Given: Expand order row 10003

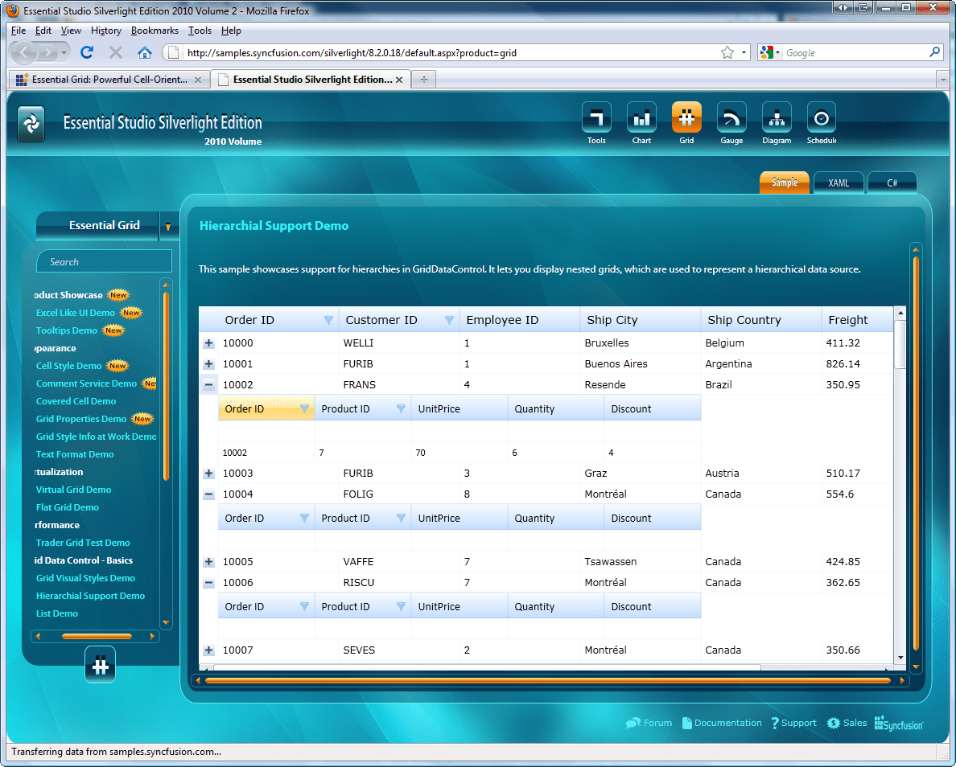Looking at the screenshot, I should click(209, 474).
